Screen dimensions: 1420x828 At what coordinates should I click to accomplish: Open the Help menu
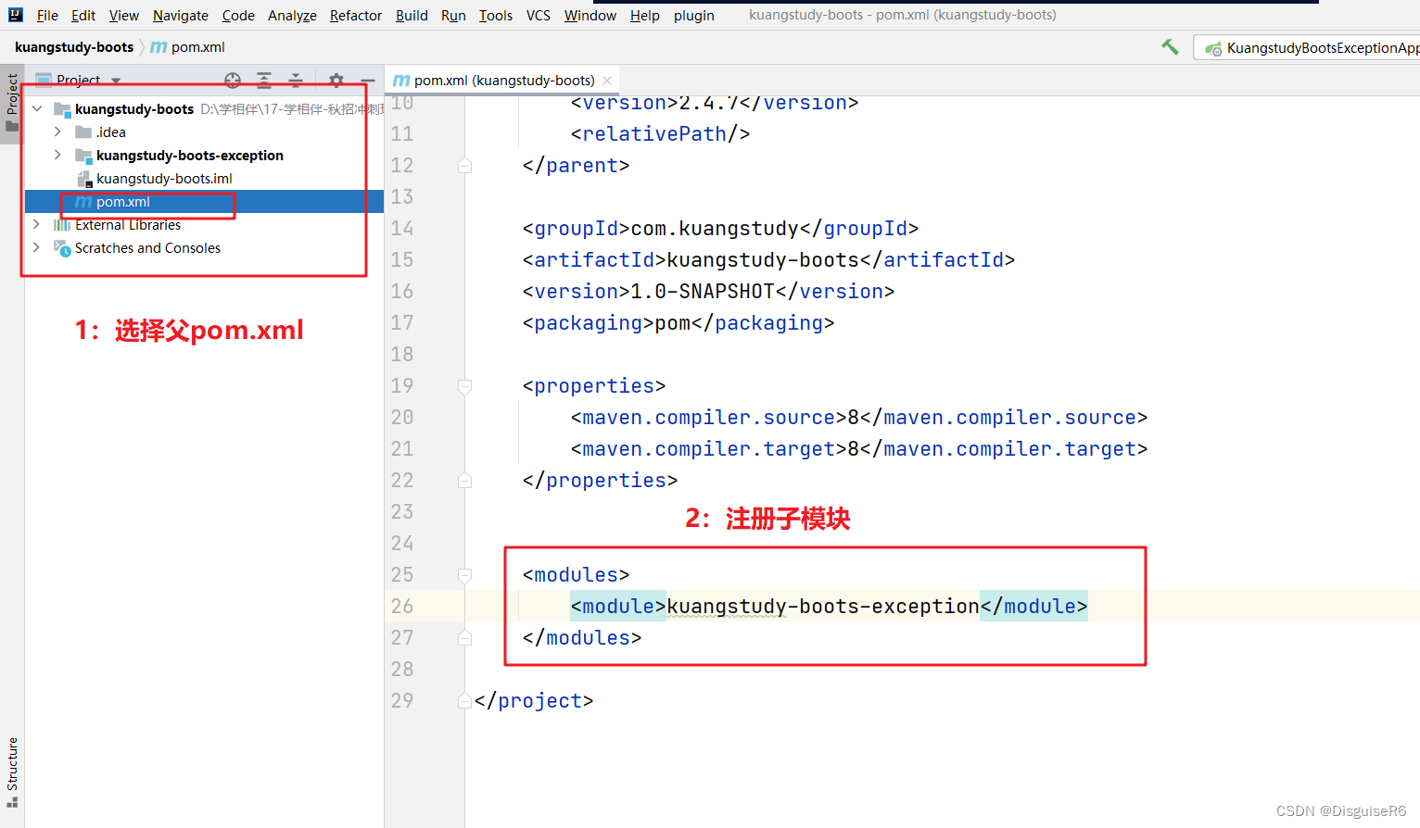(x=644, y=15)
